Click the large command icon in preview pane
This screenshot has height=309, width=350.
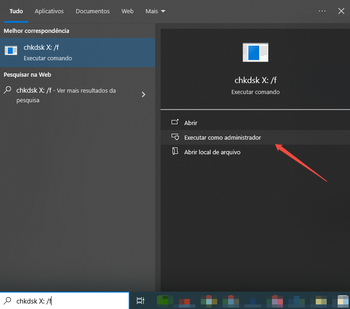tap(255, 52)
